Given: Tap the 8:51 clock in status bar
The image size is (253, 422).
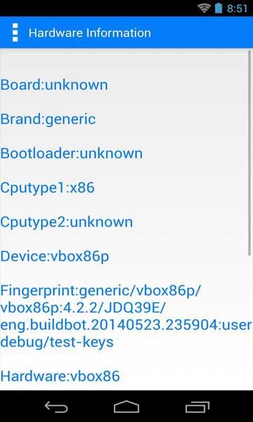Looking at the screenshot, I should click(237, 8).
